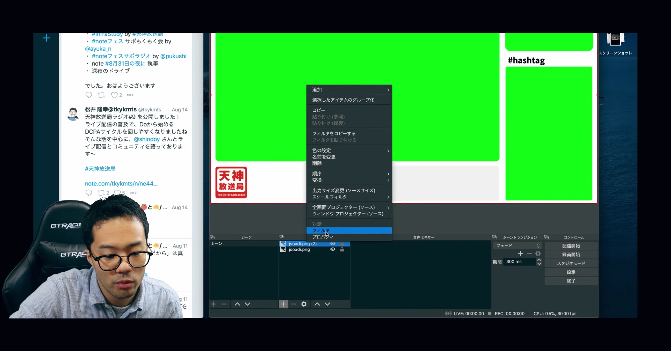This screenshot has width=671, height=351.
Task: Toggle the lock on the jsoadi.png source
Action: pyautogui.click(x=342, y=249)
